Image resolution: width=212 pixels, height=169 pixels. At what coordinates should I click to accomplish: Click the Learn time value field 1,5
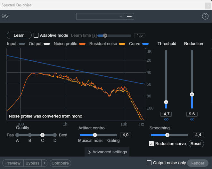tap(140, 35)
